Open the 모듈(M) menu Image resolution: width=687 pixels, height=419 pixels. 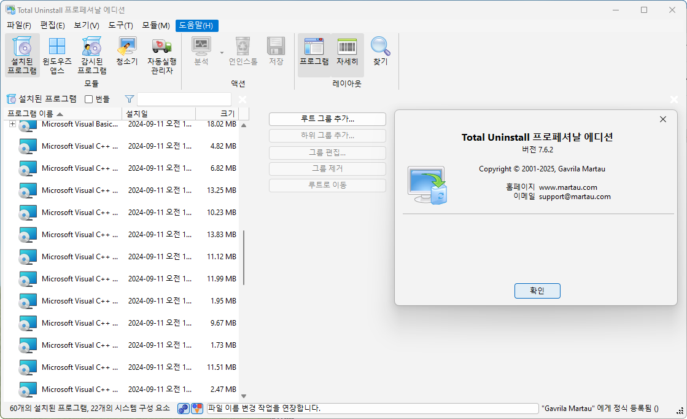coord(156,25)
